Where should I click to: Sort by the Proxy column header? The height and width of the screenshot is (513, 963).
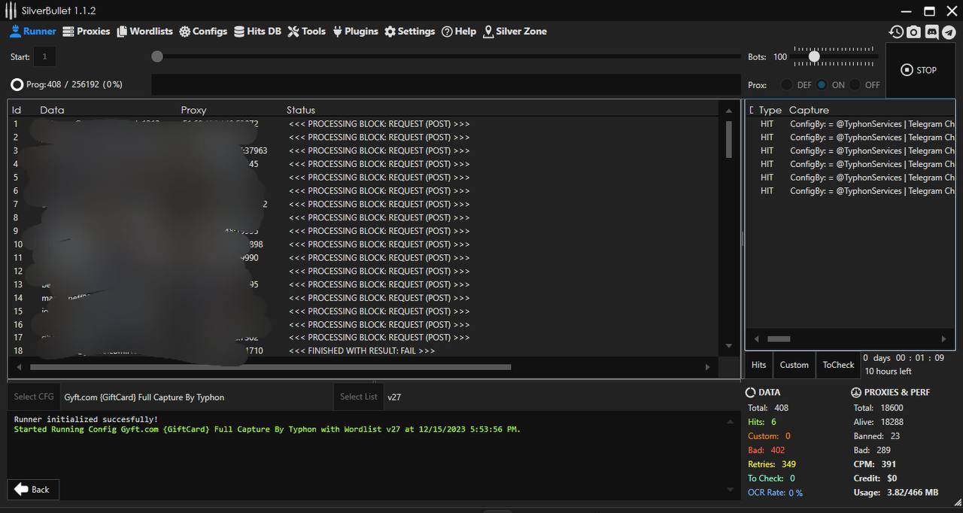coord(193,110)
